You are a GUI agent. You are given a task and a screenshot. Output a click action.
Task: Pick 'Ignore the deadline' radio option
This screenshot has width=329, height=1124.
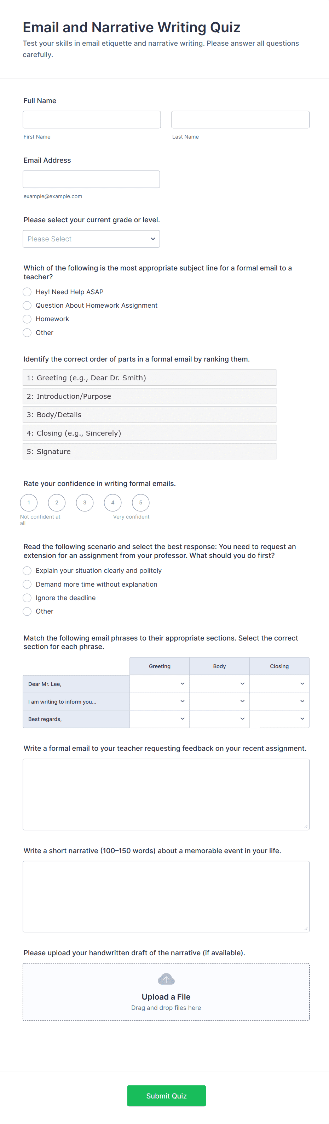[27, 598]
